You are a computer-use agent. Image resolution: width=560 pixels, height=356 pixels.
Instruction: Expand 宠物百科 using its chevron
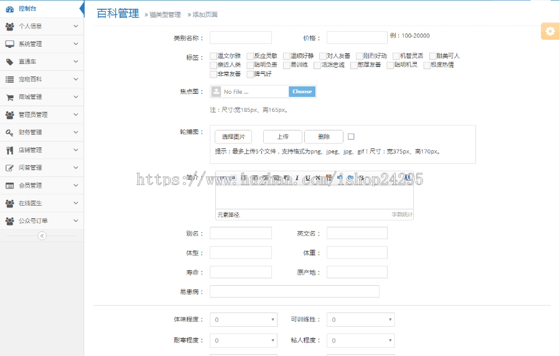click(x=76, y=79)
